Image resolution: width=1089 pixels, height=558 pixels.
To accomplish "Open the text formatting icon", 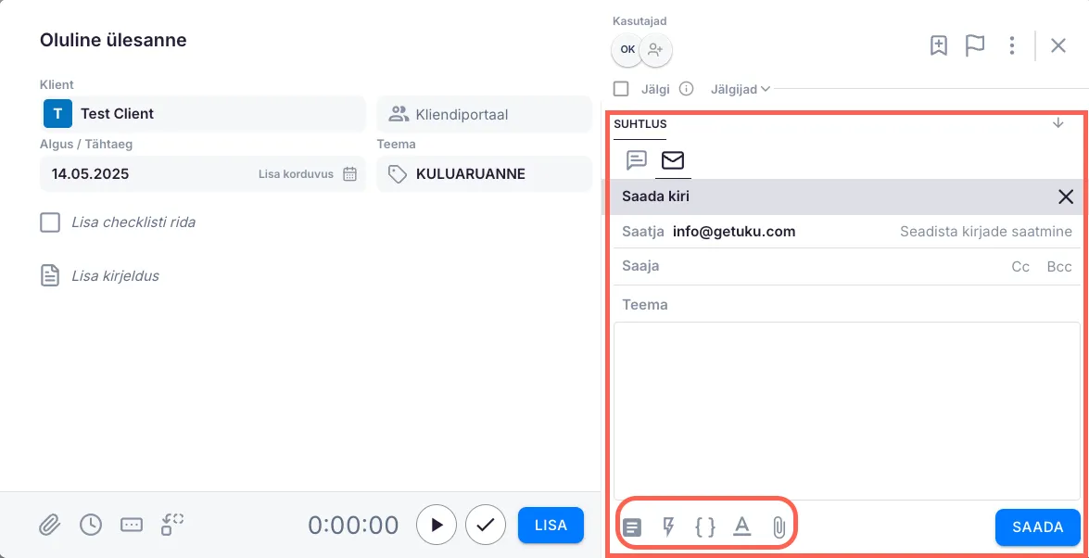I will pos(741,527).
